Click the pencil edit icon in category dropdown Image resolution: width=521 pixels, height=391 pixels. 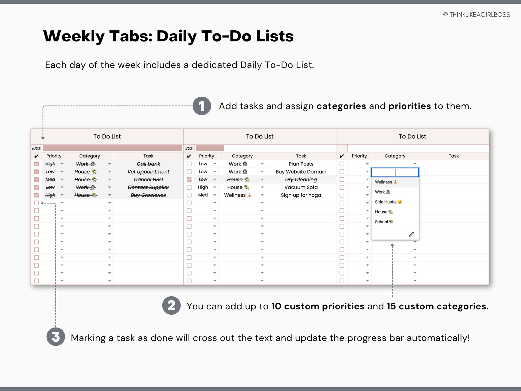point(411,234)
